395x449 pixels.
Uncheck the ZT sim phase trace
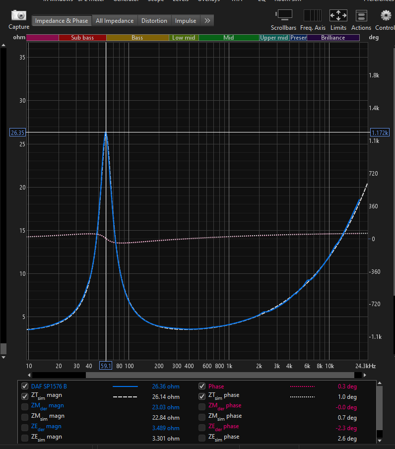[202, 396]
